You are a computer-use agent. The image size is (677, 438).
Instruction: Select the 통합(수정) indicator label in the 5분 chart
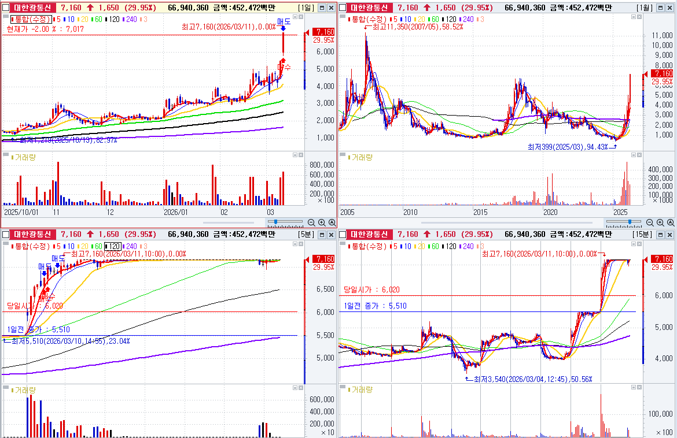coord(30,247)
